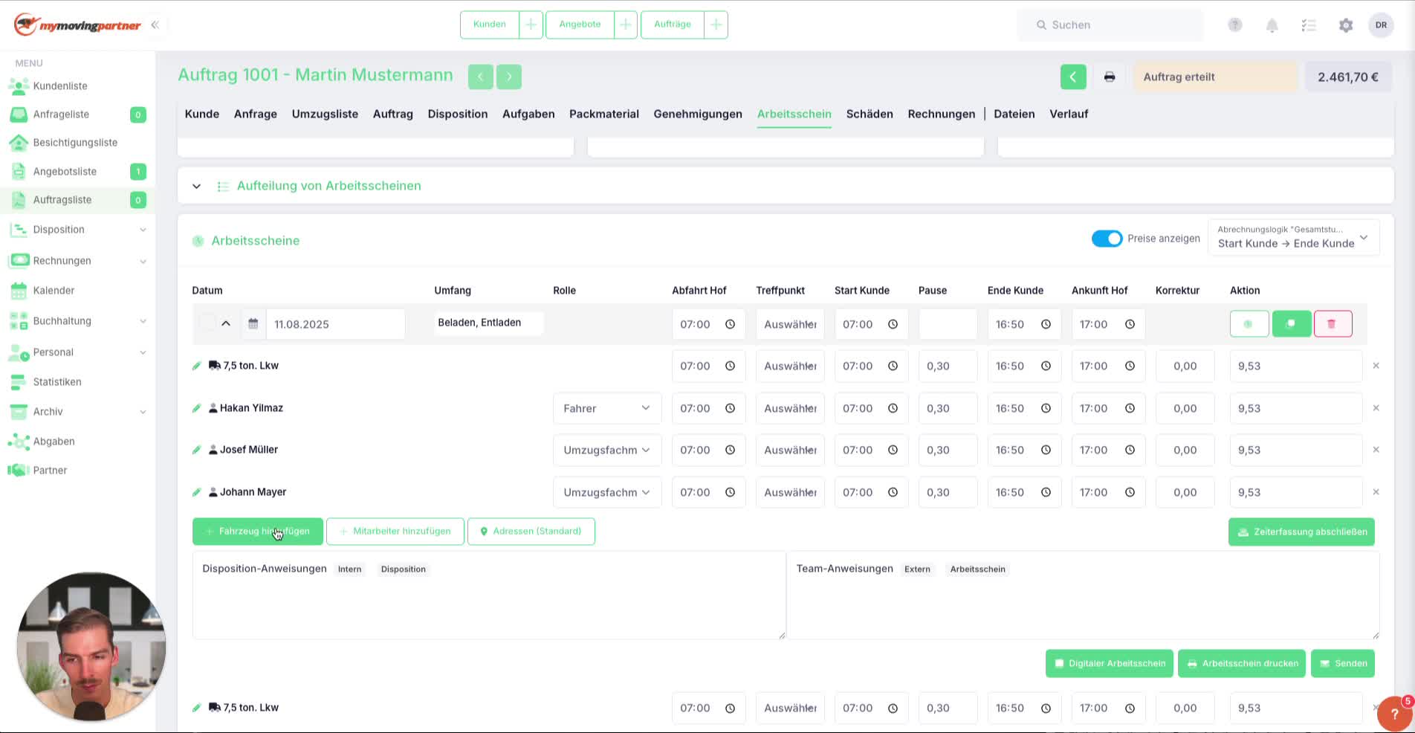The width and height of the screenshot is (1415, 733).
Task: Switch to the Schäden tab
Action: 870,114
